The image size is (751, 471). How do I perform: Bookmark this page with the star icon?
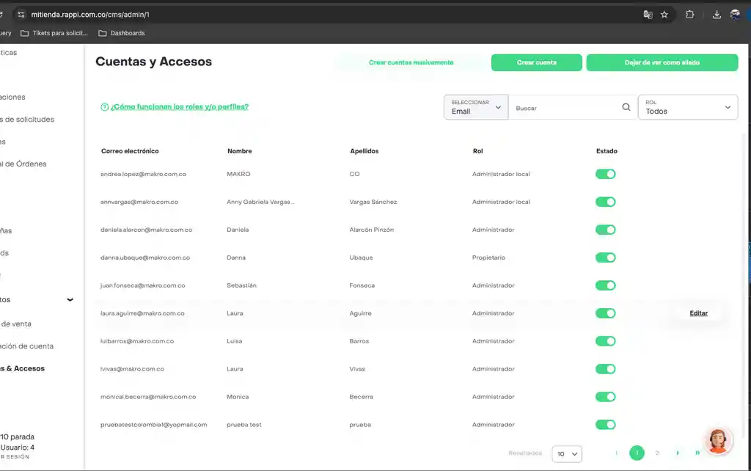click(x=664, y=14)
